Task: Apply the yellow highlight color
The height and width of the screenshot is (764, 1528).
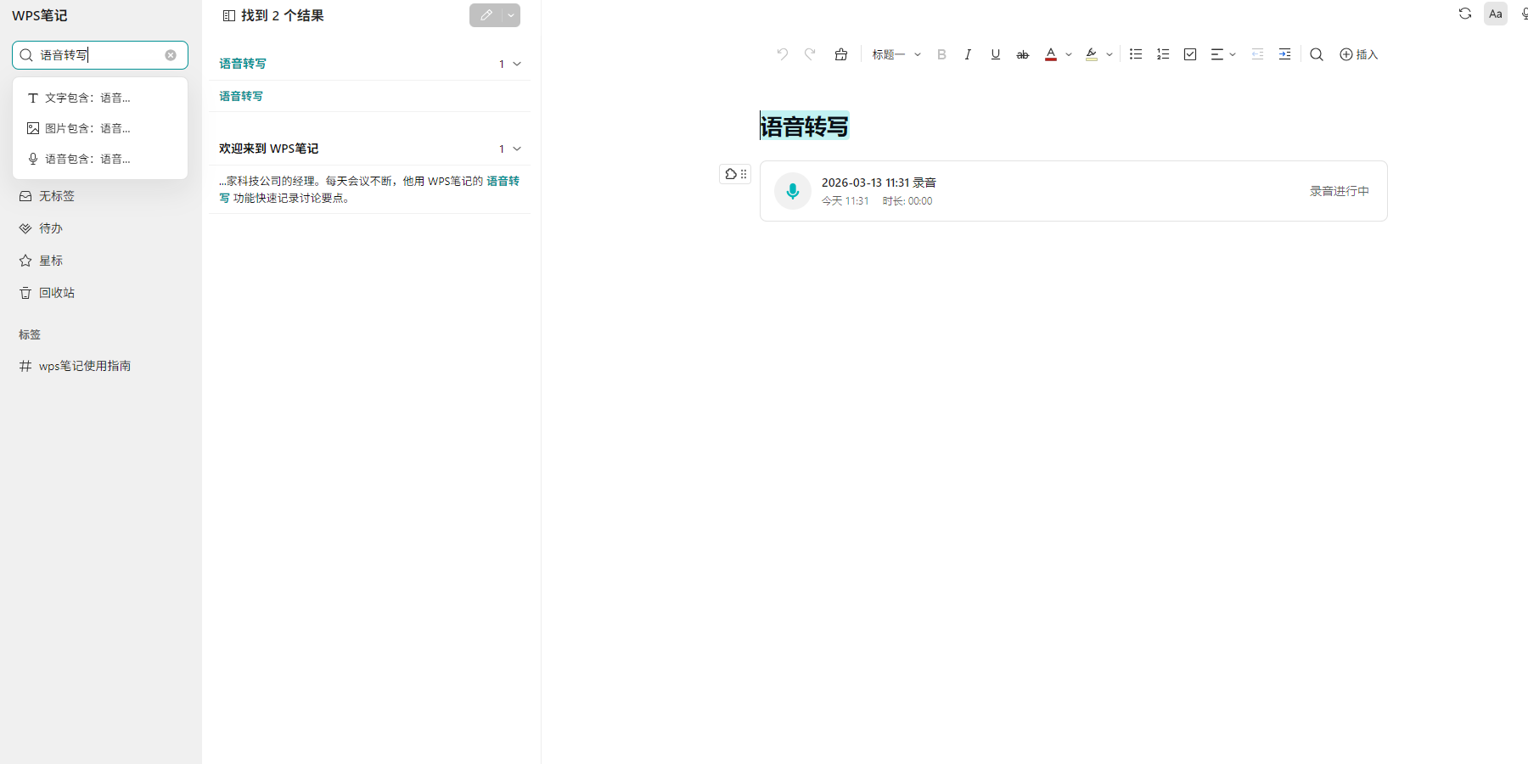Action: point(1092,54)
